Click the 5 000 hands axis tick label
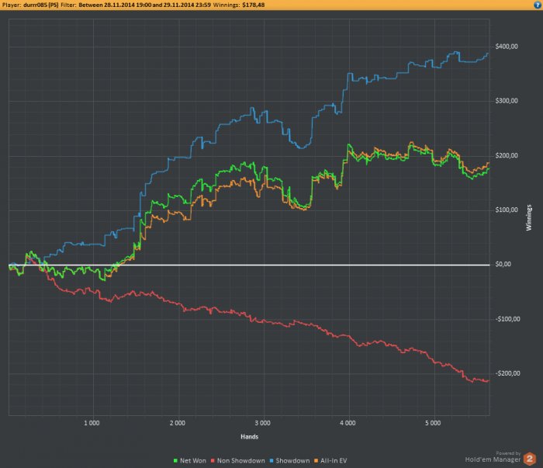 tap(433, 423)
